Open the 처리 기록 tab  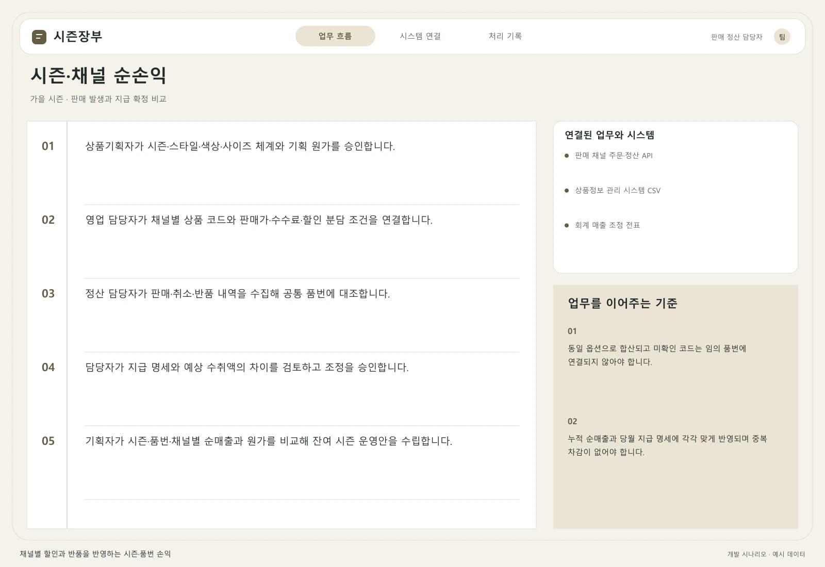505,36
